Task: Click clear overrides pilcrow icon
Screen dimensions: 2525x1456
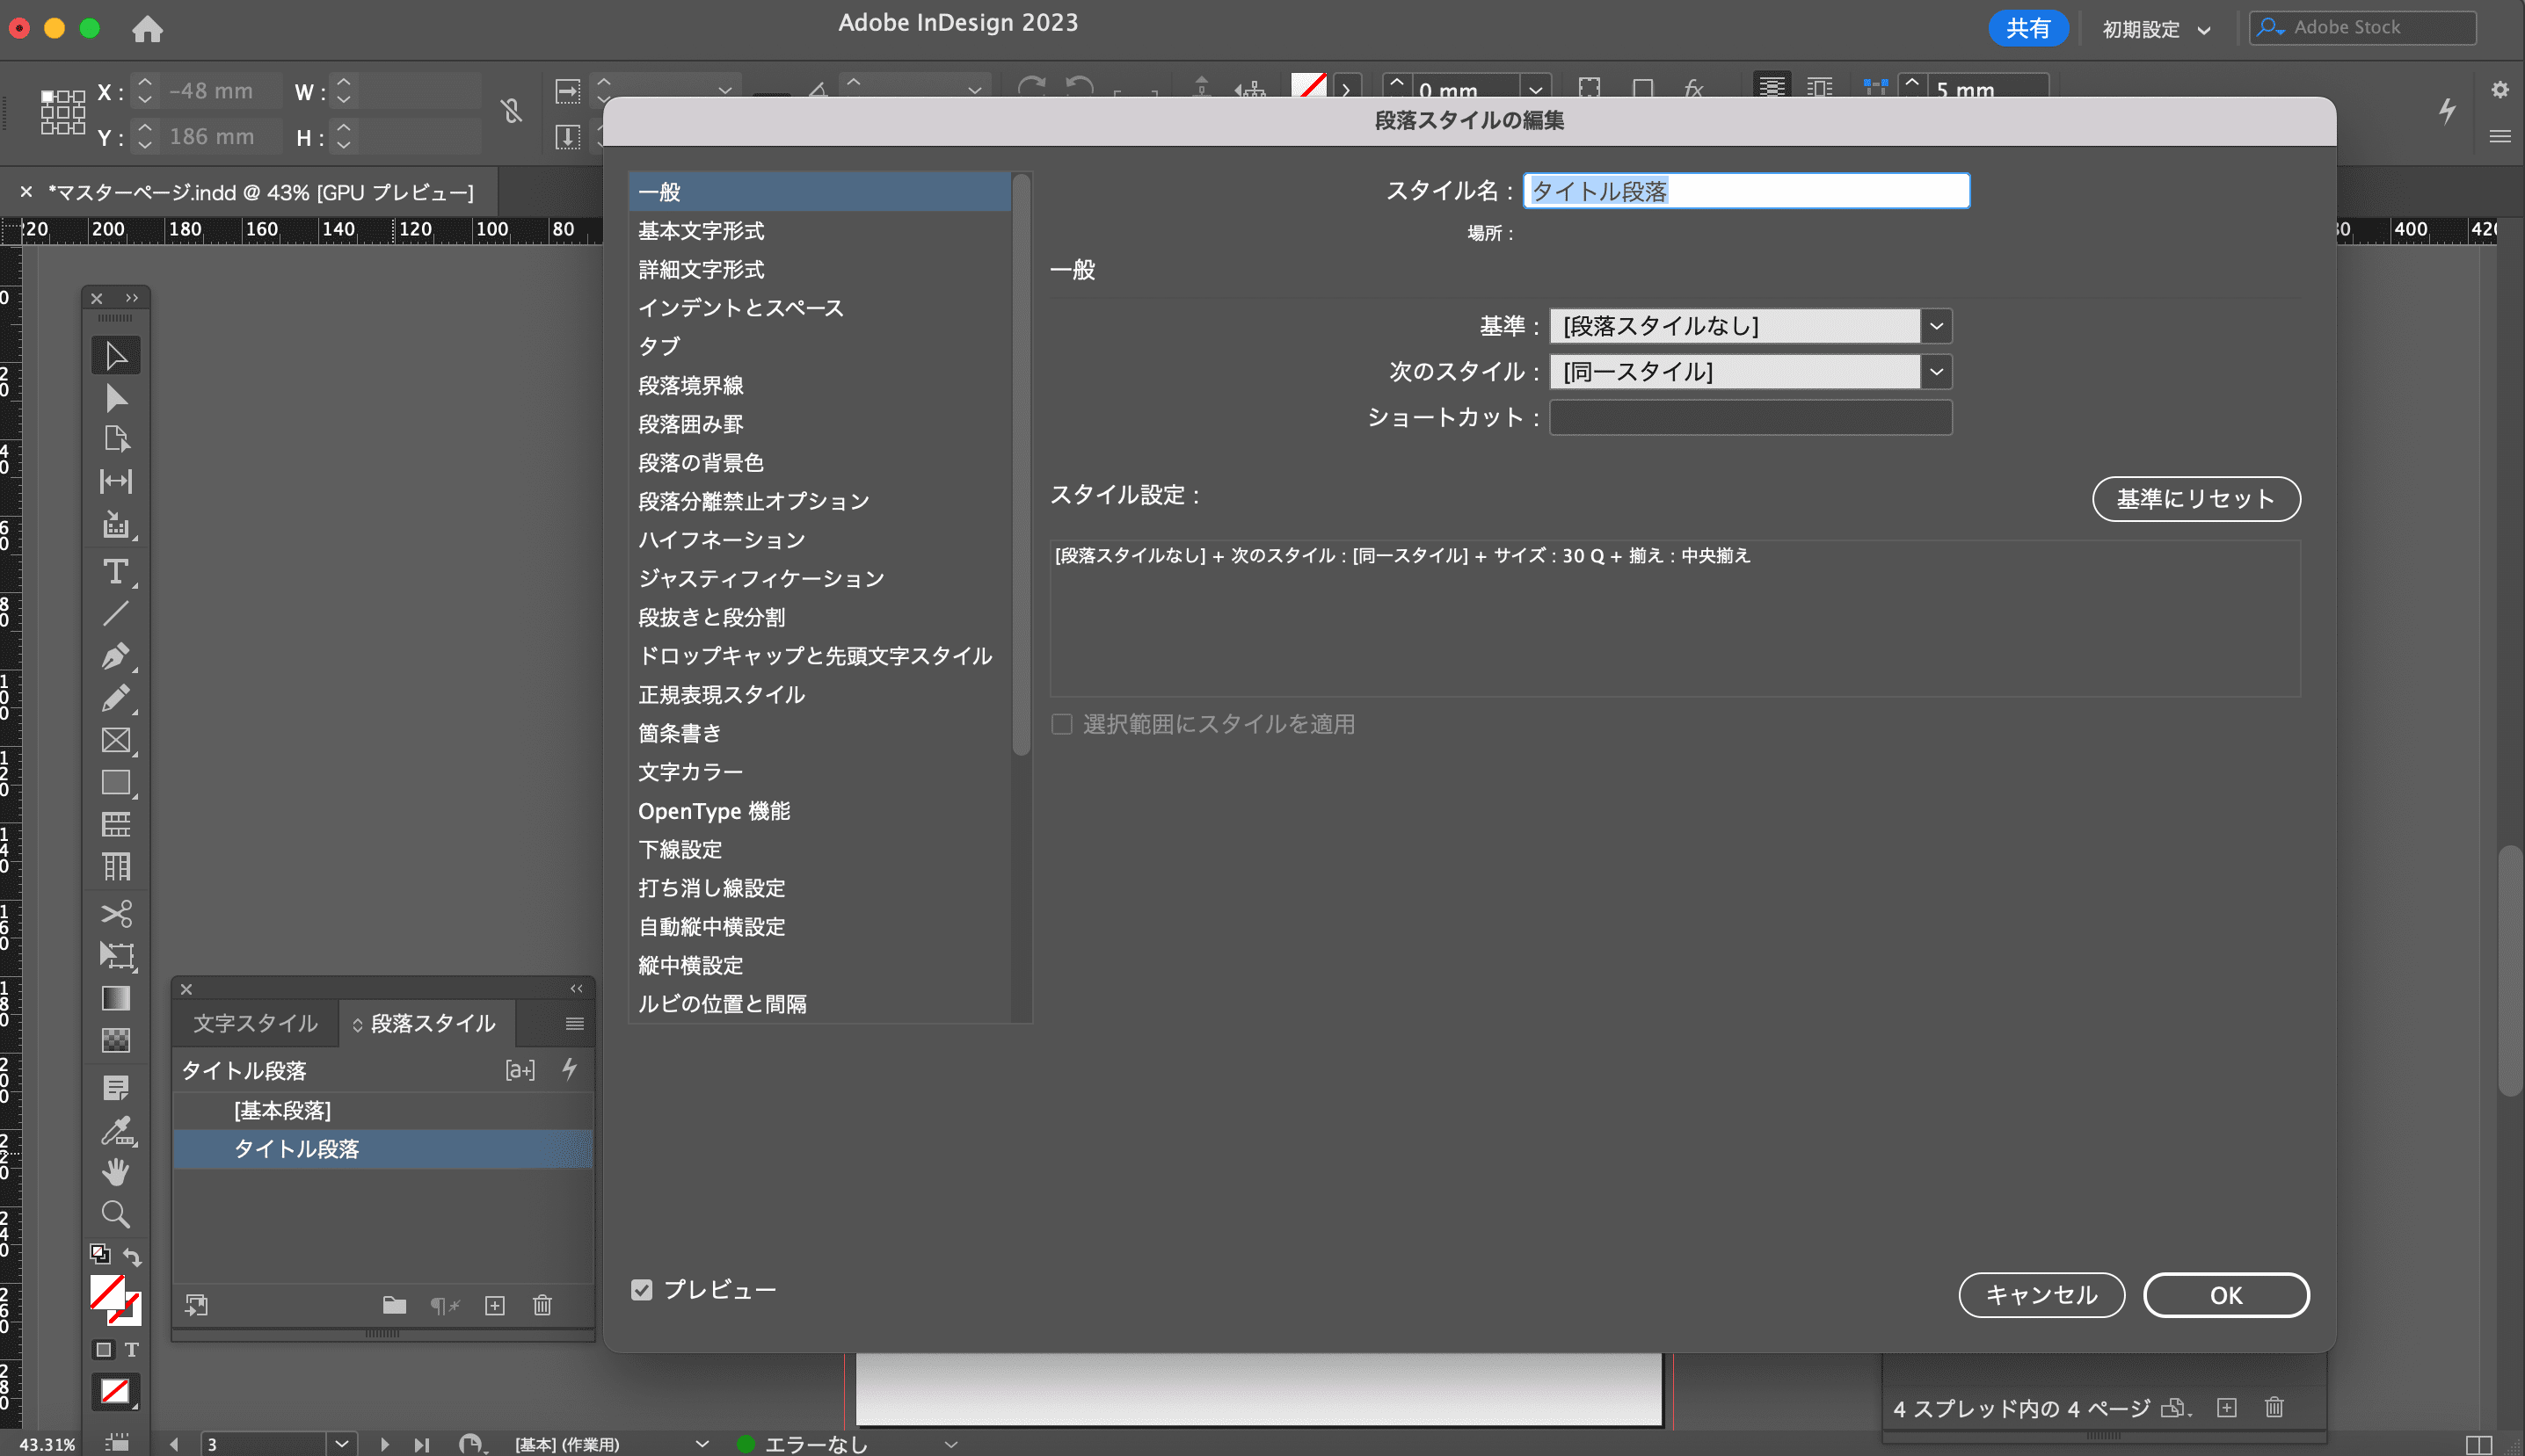Action: click(444, 1305)
